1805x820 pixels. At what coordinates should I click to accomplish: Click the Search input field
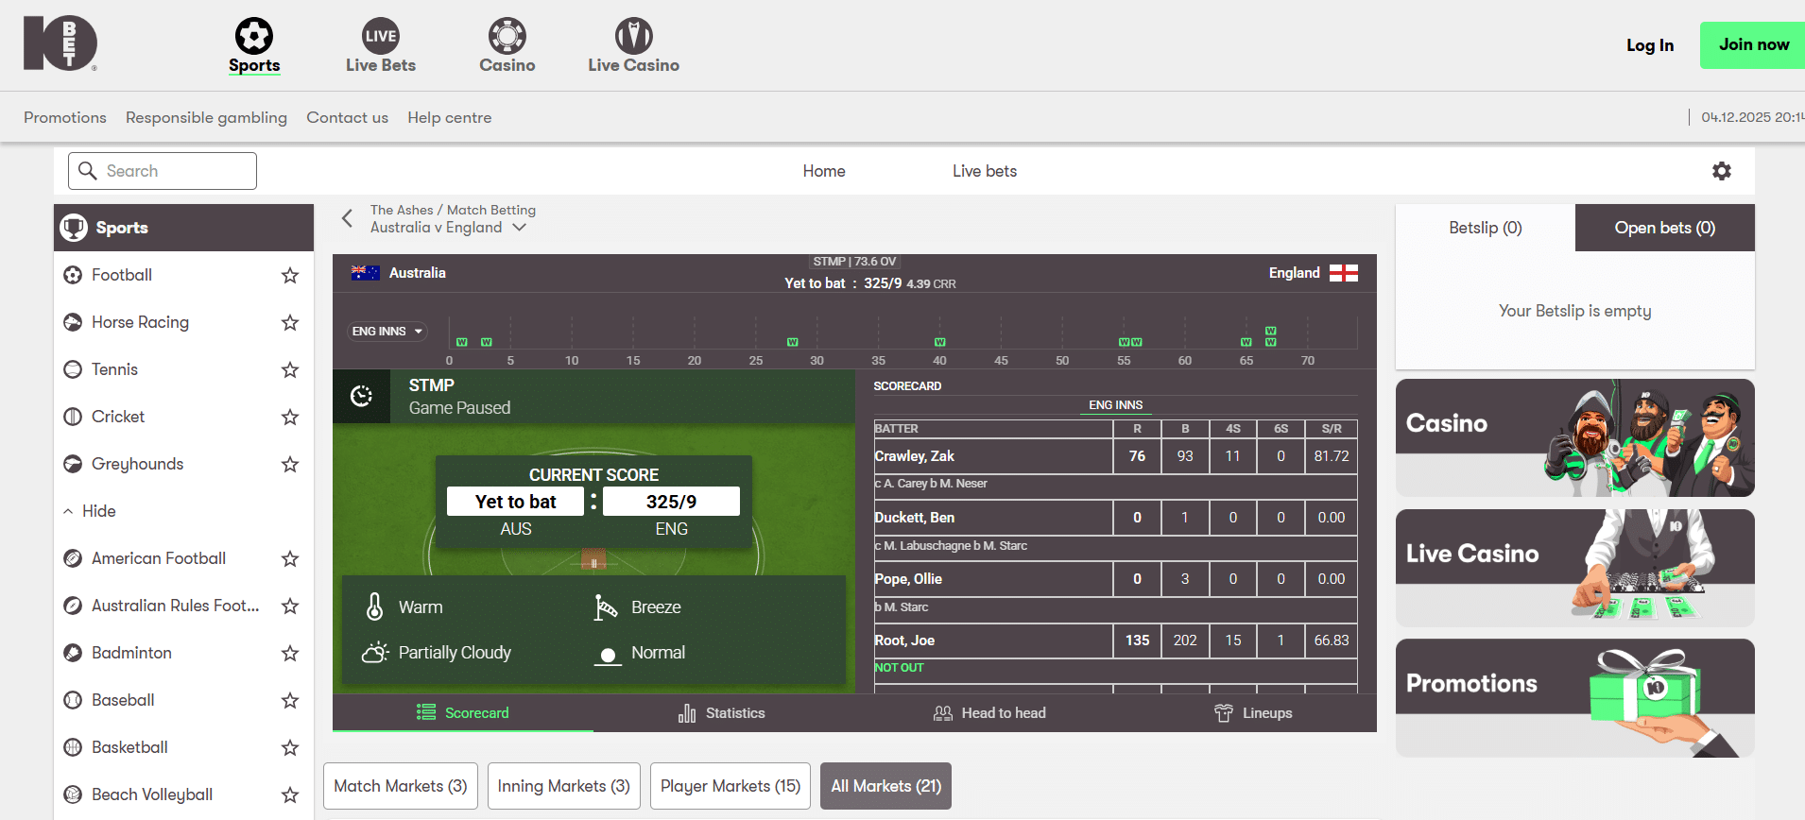[x=163, y=171]
